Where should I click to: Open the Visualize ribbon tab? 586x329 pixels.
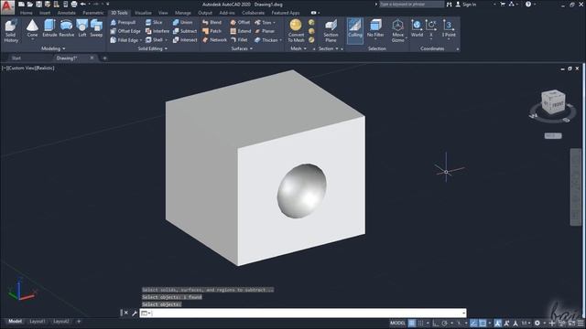(x=143, y=13)
